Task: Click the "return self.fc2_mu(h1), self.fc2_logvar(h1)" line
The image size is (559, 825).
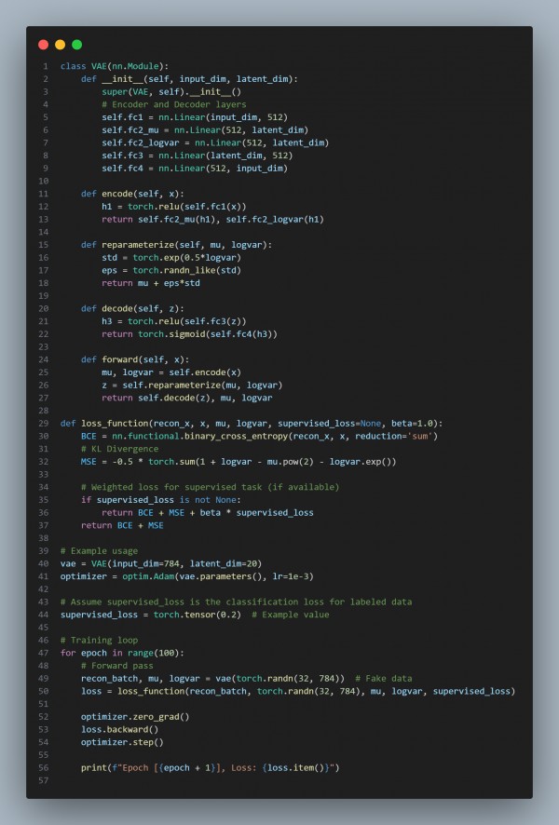Action: pyautogui.click(x=212, y=220)
